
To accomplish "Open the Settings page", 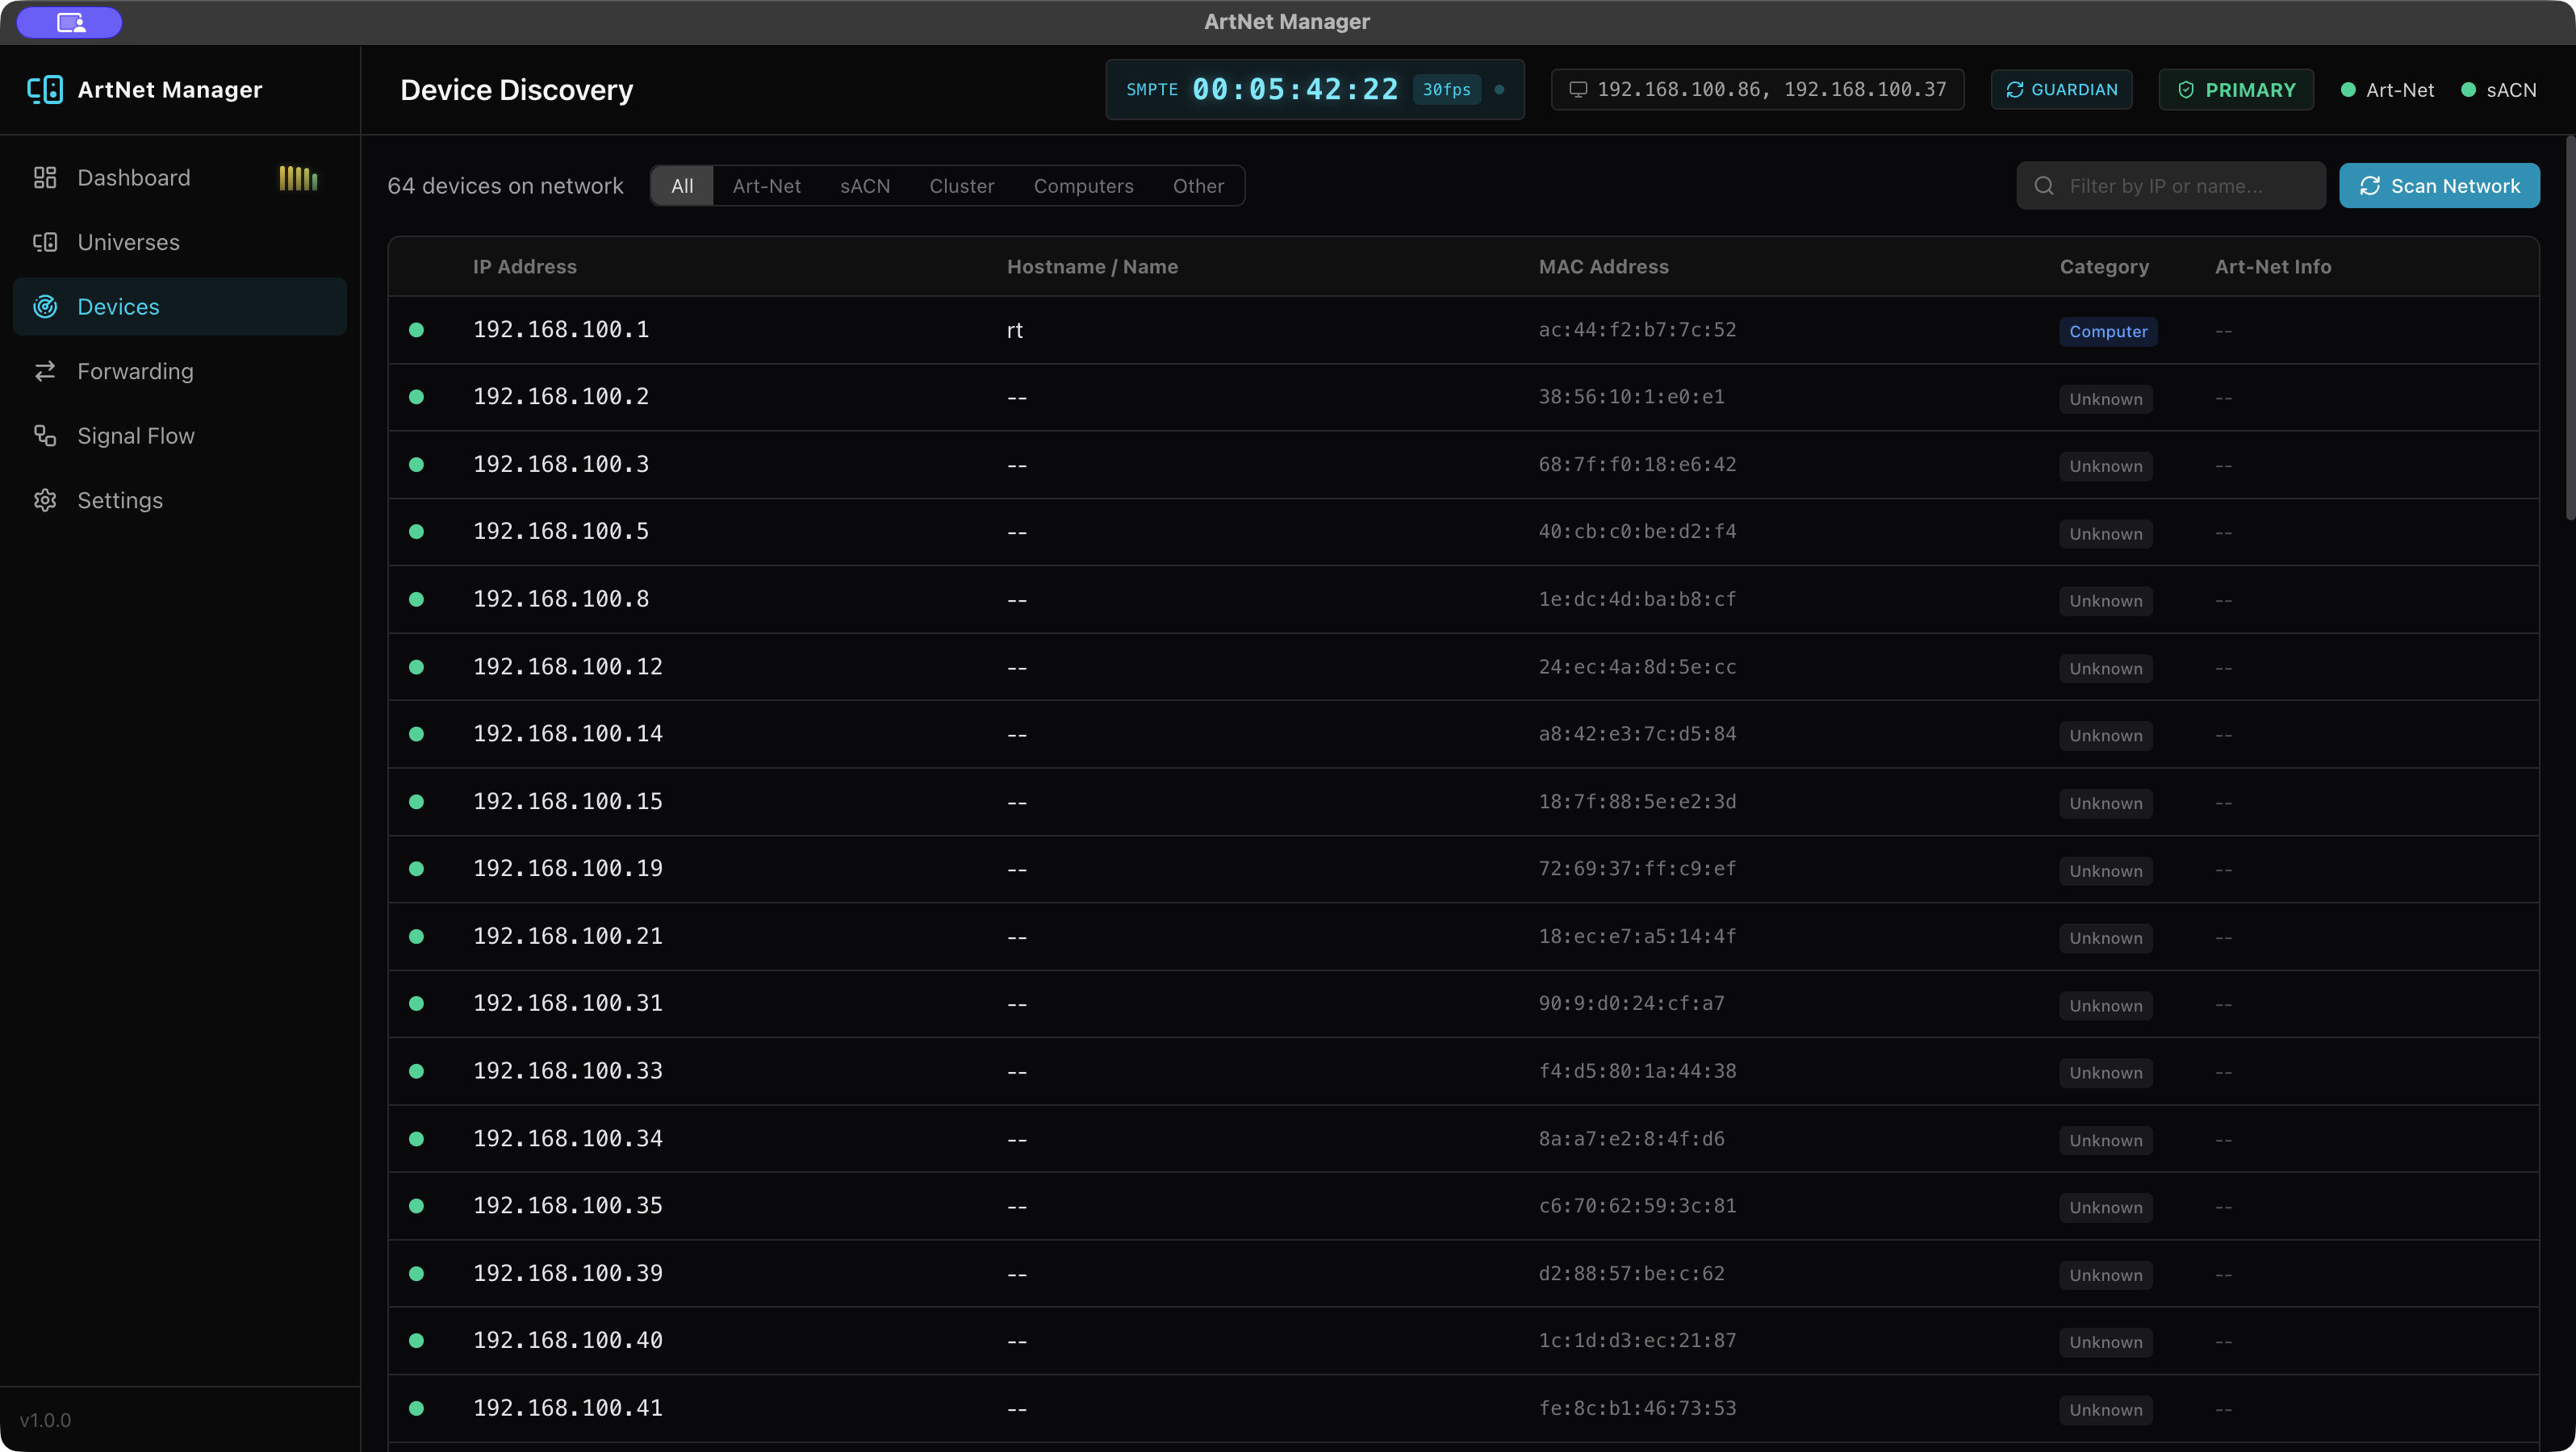I will pos(180,501).
